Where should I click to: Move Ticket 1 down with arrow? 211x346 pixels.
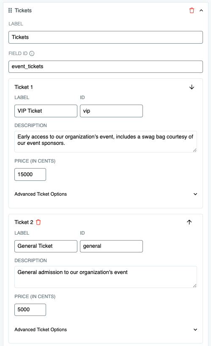[192, 87]
